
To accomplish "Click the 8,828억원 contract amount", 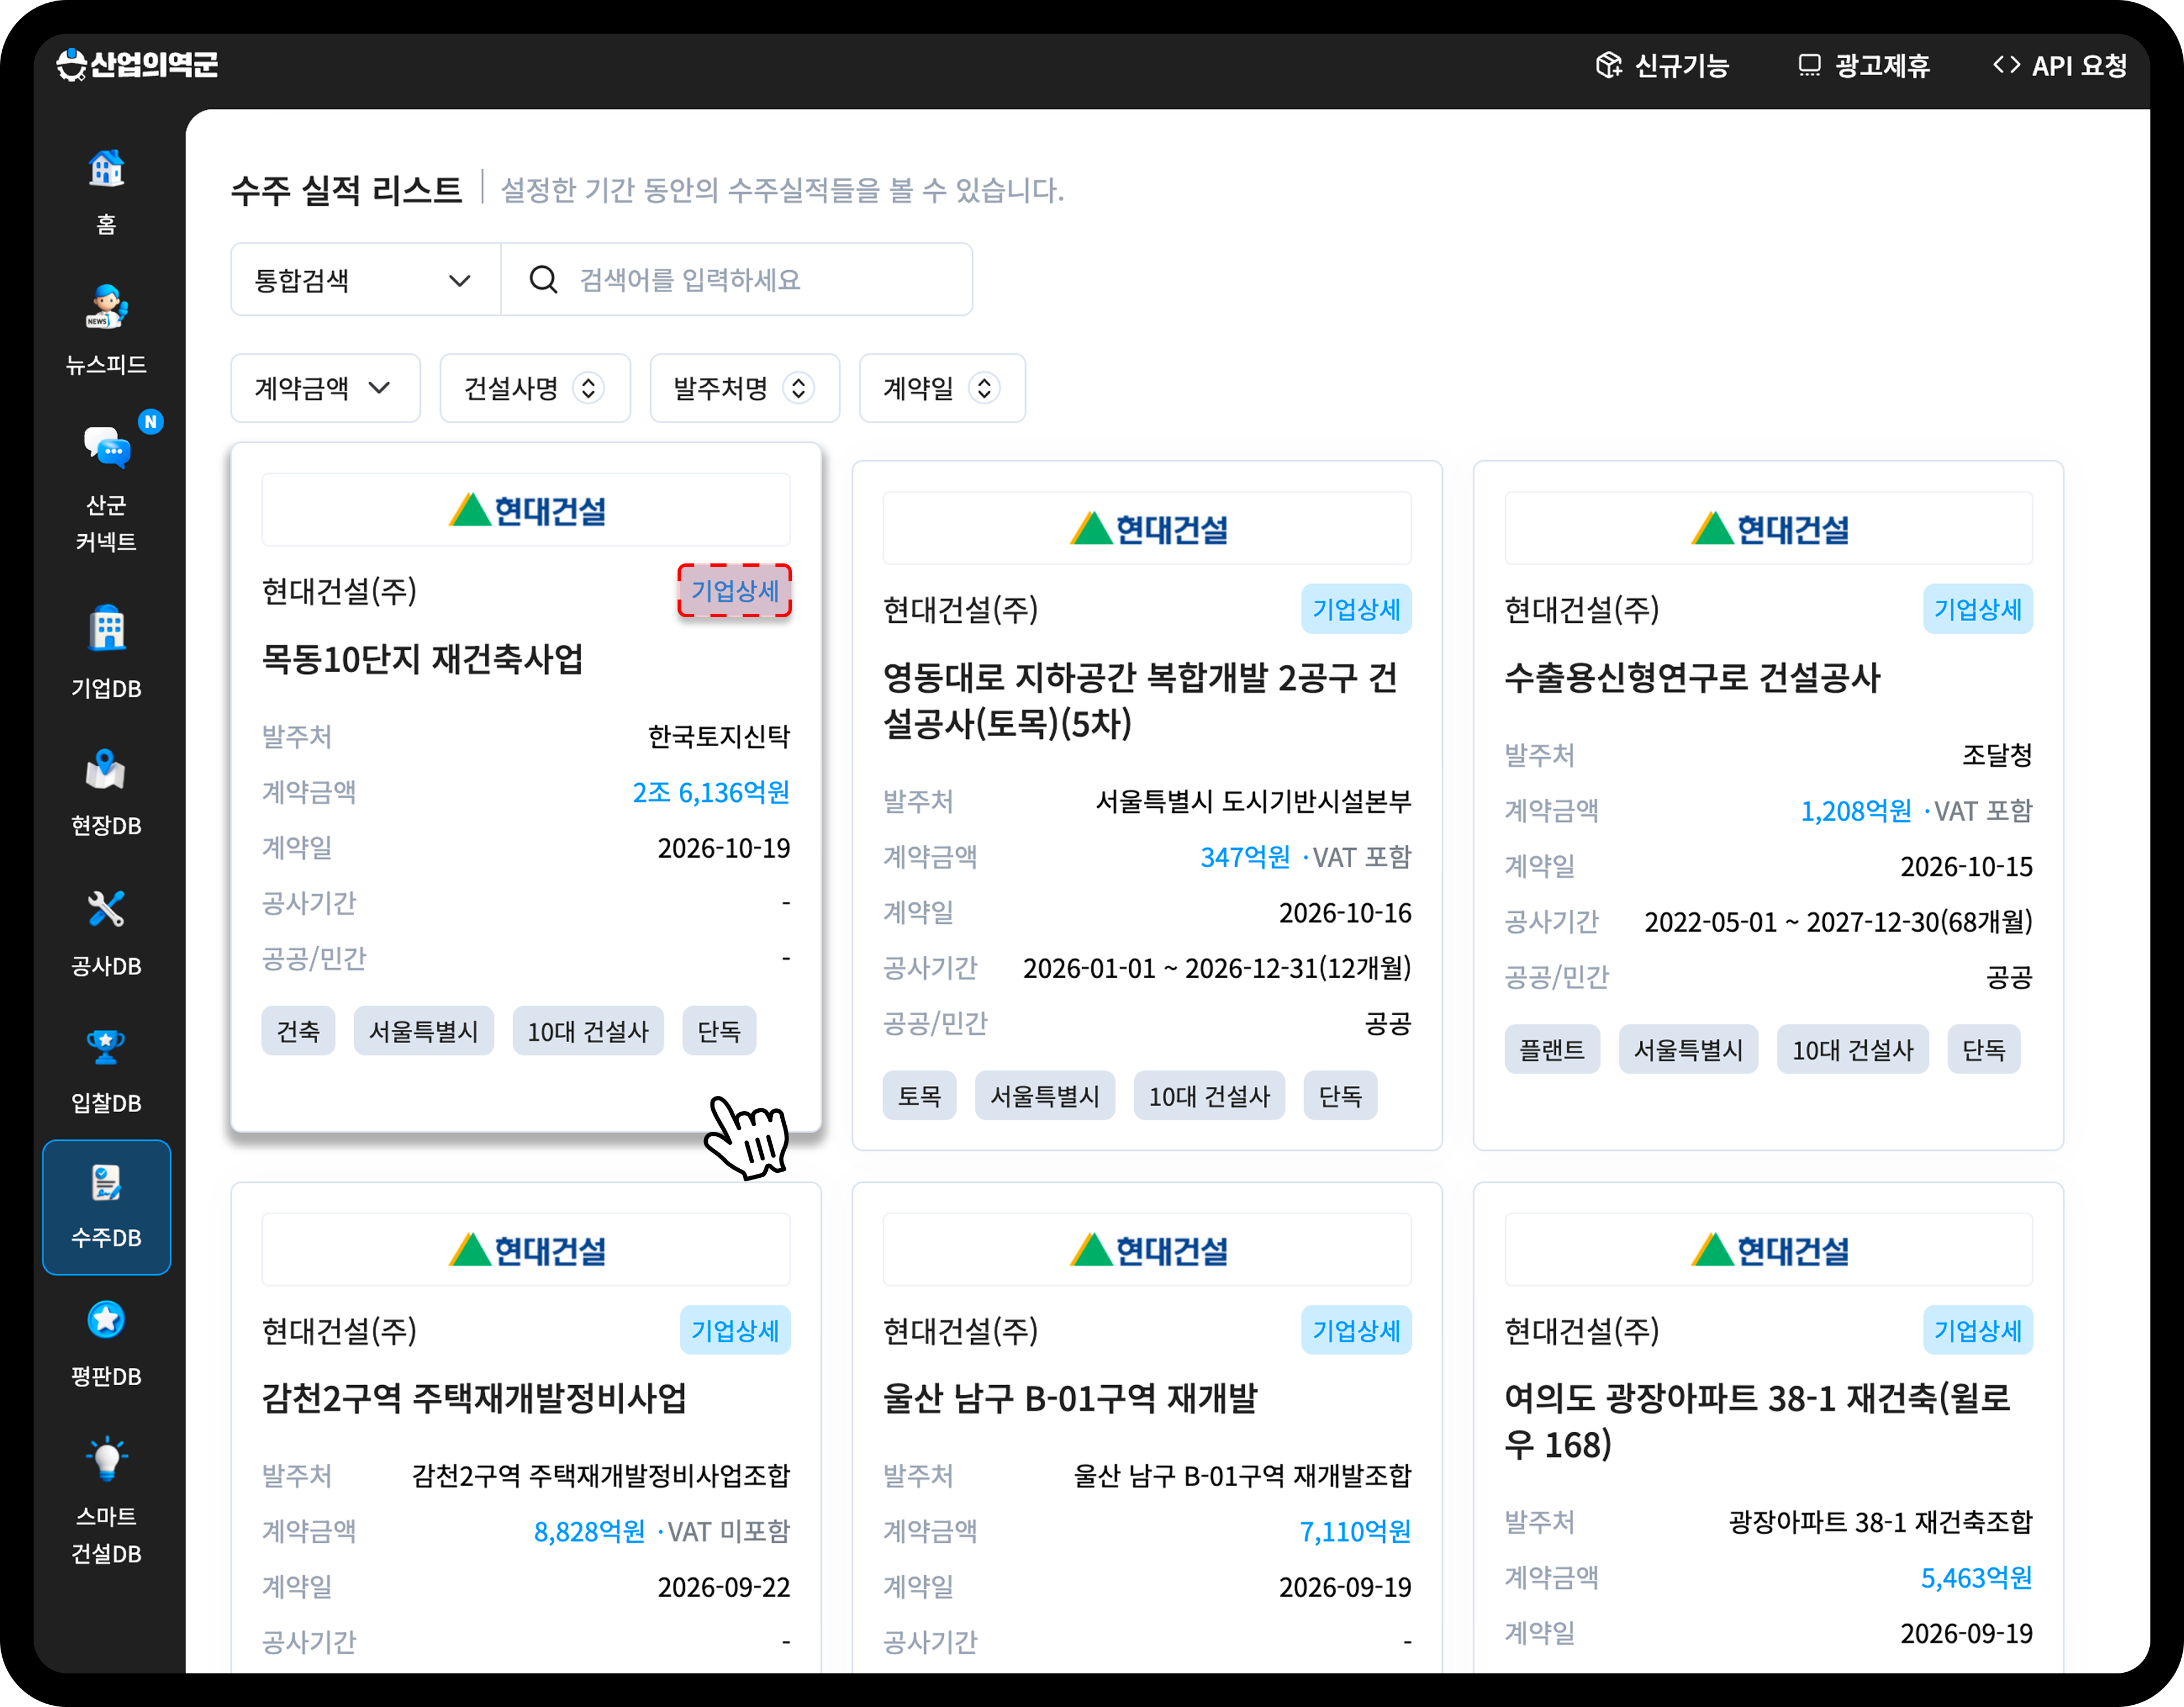I will pos(589,1531).
